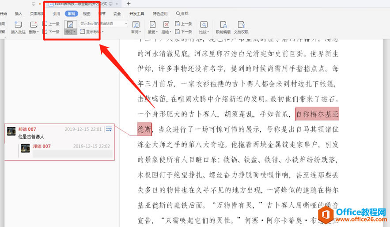390x227 pixels.
Task: Switch to the 开发工具 ribbon tab
Action: 136,14
